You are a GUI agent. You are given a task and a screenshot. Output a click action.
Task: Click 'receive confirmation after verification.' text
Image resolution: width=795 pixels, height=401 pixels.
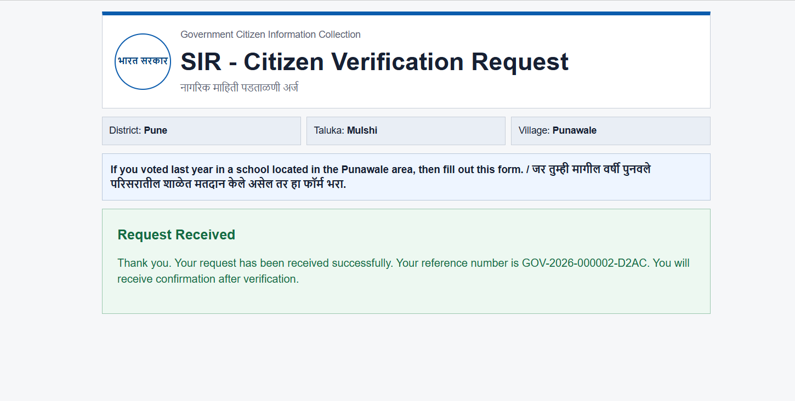(208, 279)
